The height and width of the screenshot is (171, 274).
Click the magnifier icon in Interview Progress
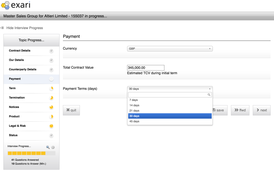pos(48,147)
